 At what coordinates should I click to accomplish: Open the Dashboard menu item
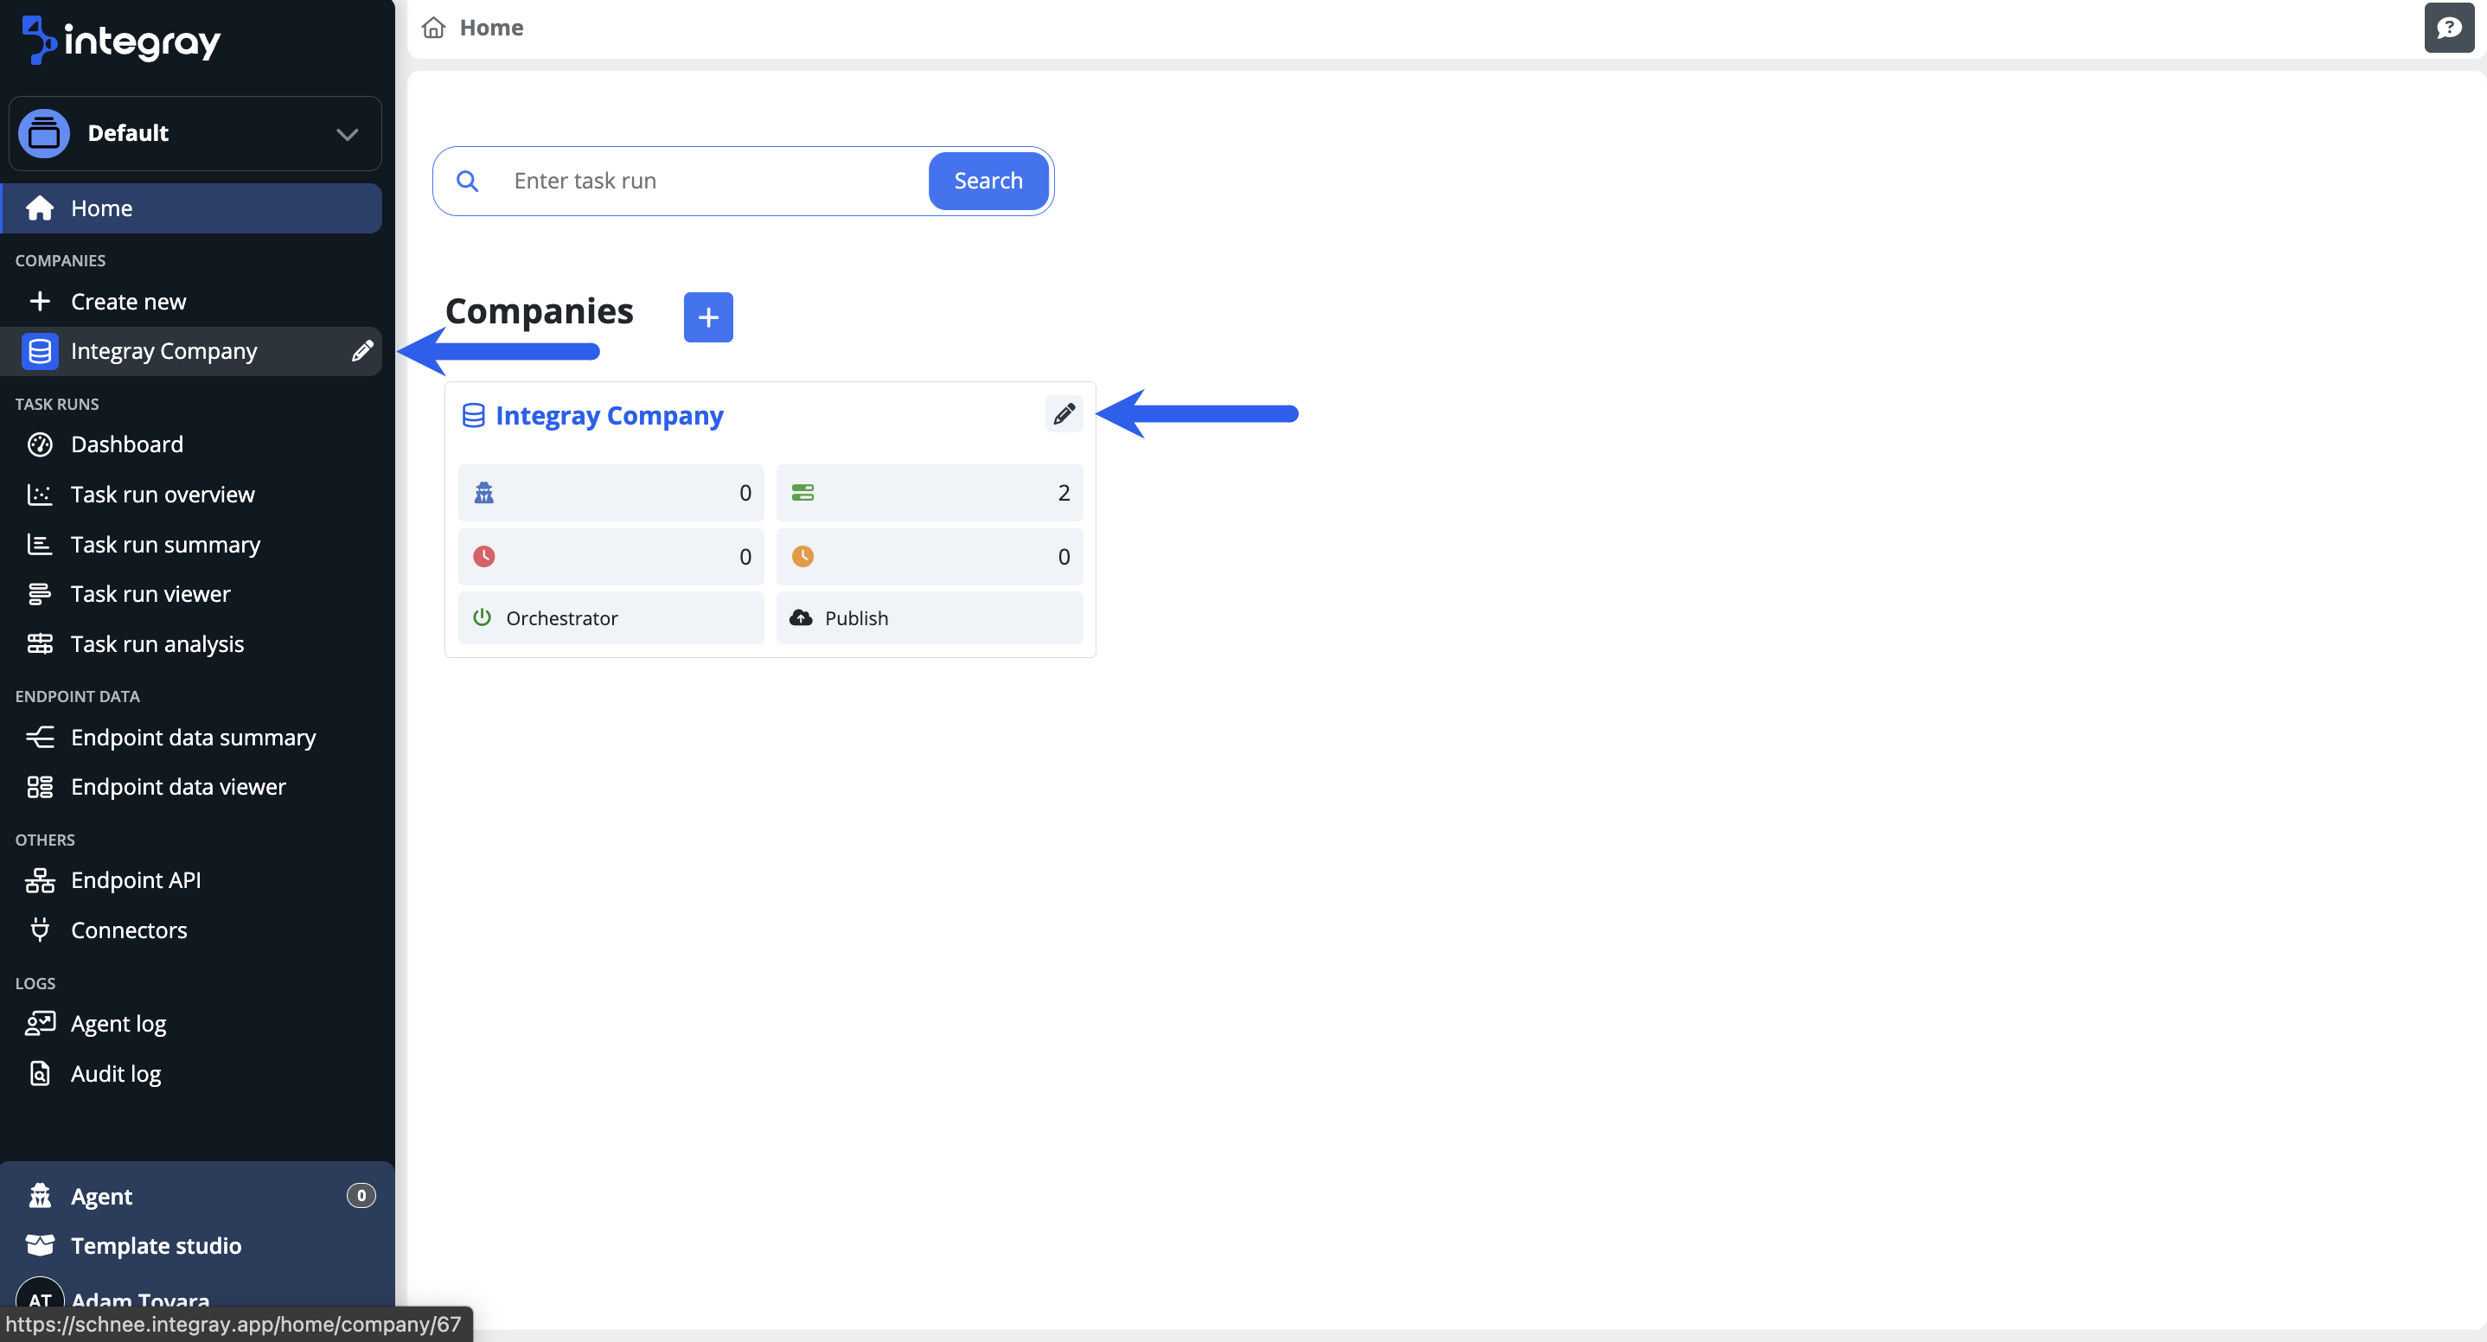click(x=126, y=444)
